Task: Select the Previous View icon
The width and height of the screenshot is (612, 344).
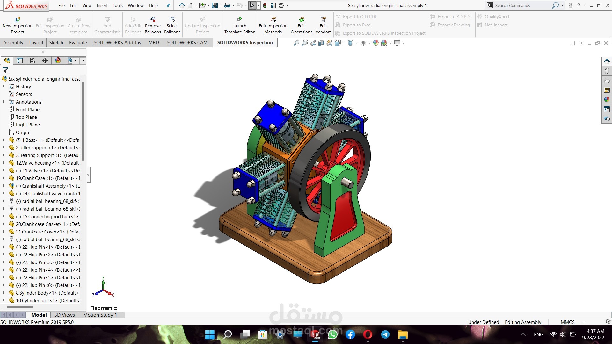Action: point(313,43)
